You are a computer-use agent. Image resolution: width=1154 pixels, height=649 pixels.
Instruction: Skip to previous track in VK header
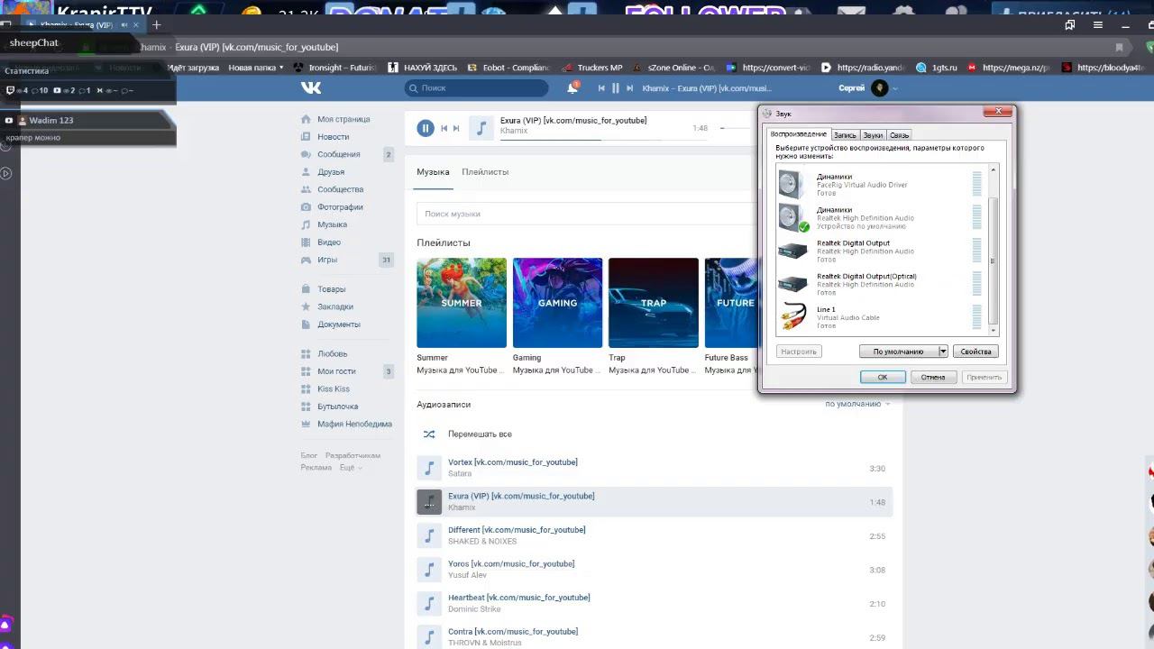[x=601, y=88]
